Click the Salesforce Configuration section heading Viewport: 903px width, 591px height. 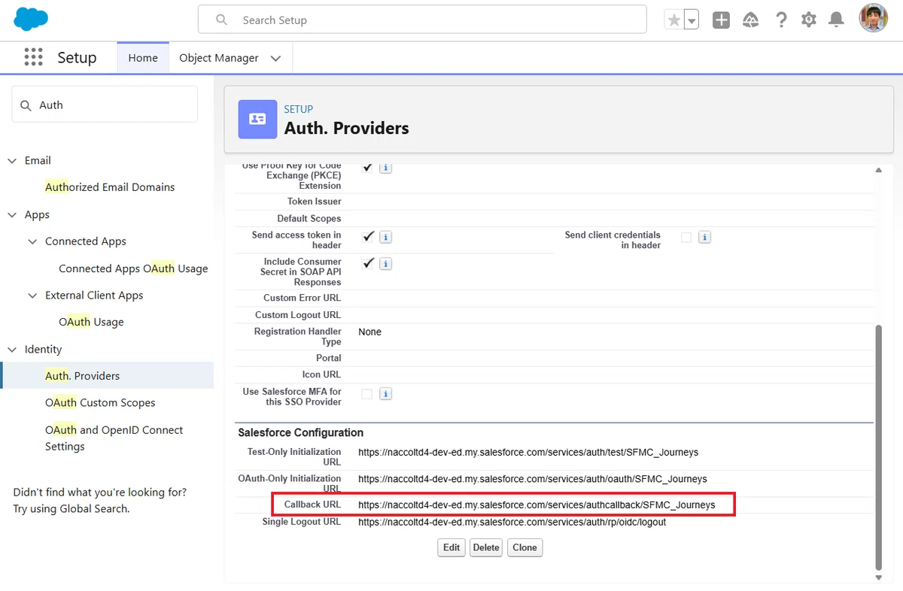coord(301,432)
